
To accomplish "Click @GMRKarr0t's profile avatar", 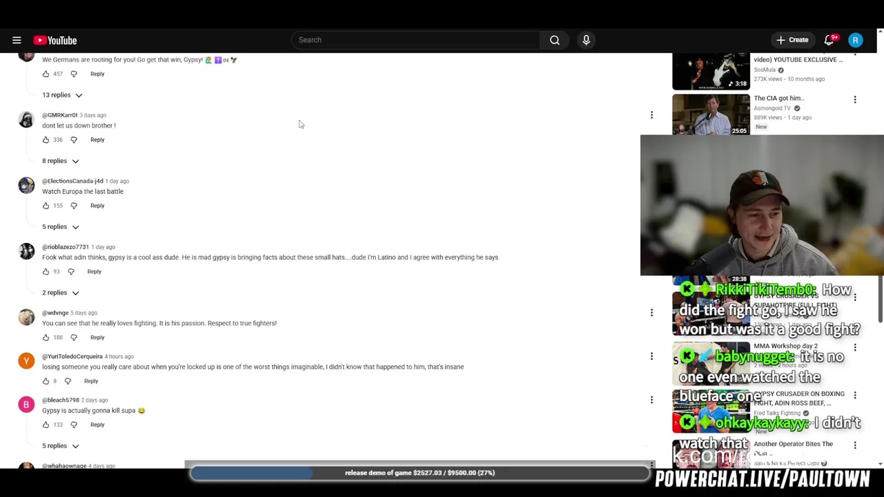I will 26,120.
